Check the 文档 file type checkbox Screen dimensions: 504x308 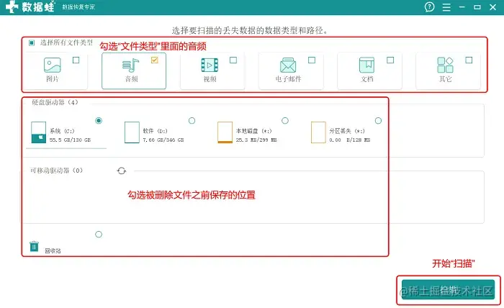tap(390, 60)
